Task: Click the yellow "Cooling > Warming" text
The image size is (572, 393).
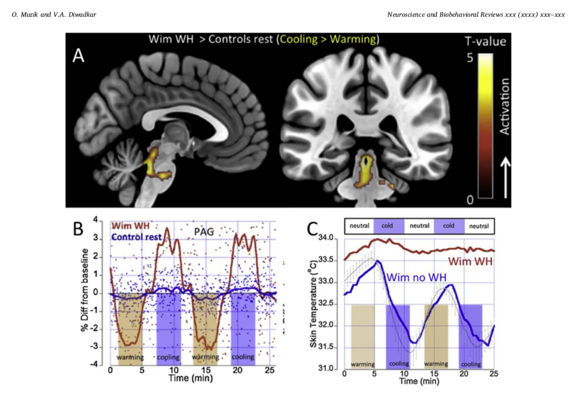Action: click(328, 39)
